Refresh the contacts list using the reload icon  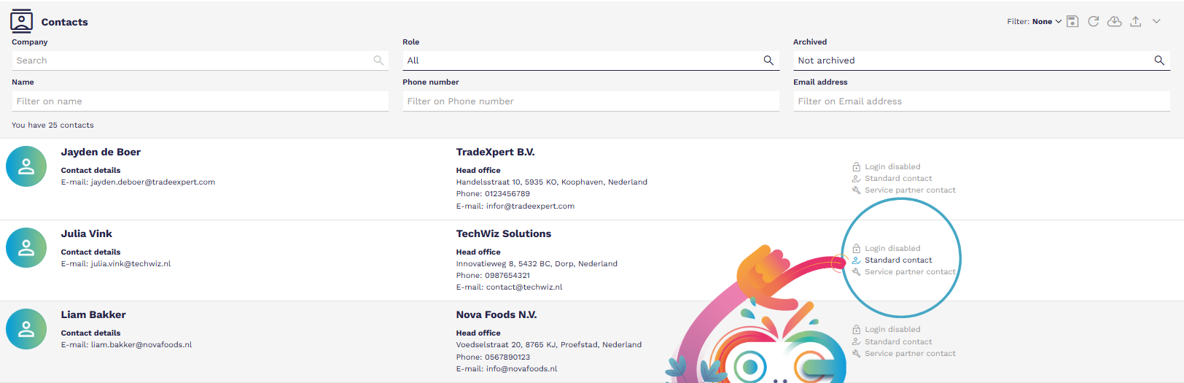pos(1094,21)
